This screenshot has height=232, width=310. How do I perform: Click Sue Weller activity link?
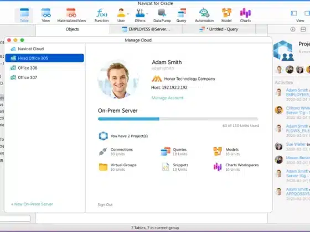(x=296, y=144)
